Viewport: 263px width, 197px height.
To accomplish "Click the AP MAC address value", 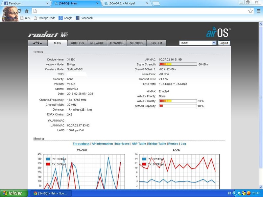I will pos(170,59).
